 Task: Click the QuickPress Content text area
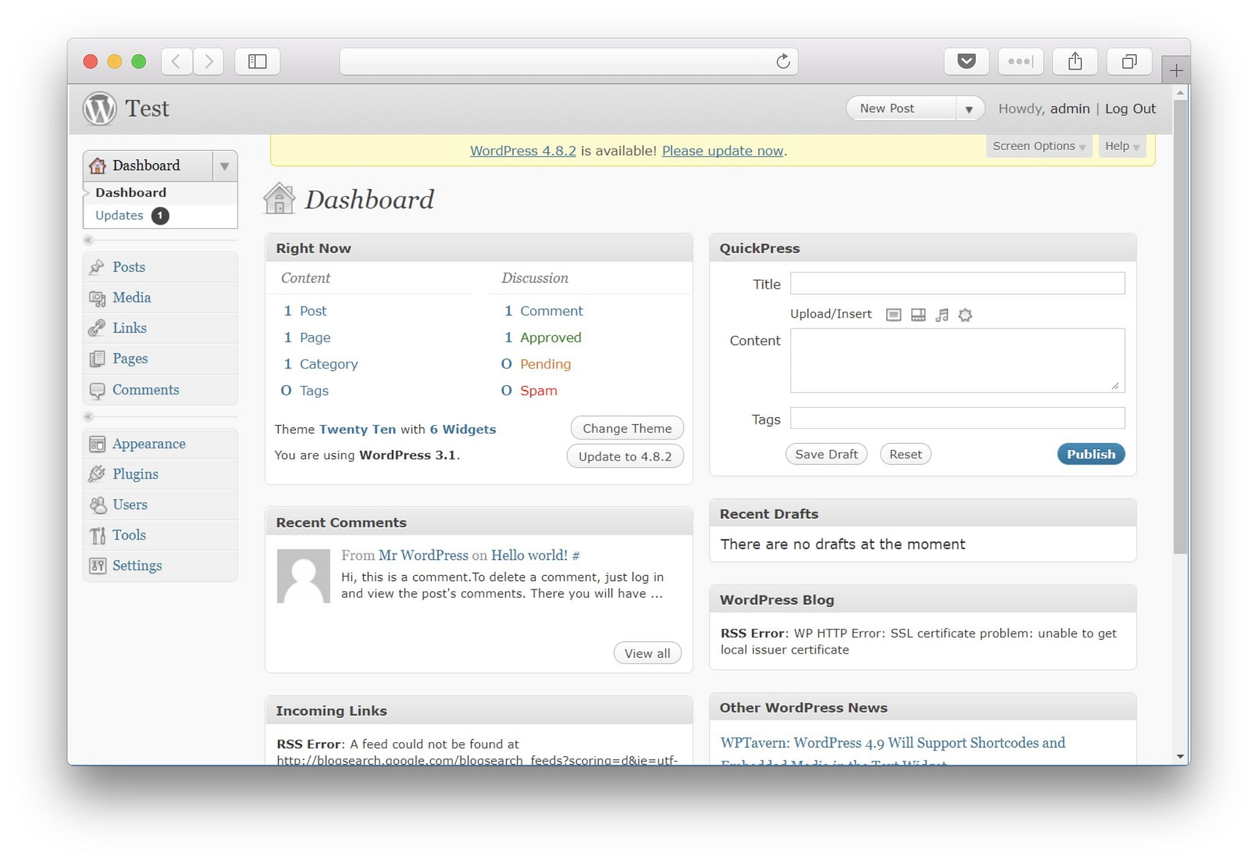point(957,361)
